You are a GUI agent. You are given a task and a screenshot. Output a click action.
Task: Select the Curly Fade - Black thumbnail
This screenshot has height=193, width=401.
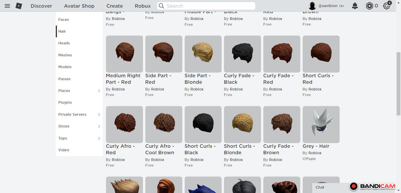(x=242, y=54)
